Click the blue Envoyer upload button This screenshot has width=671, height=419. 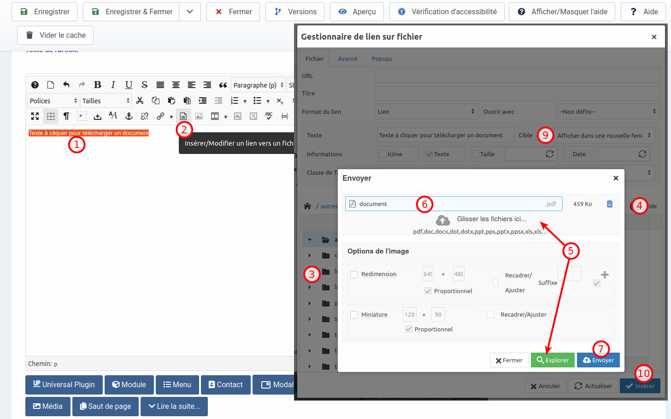click(598, 360)
